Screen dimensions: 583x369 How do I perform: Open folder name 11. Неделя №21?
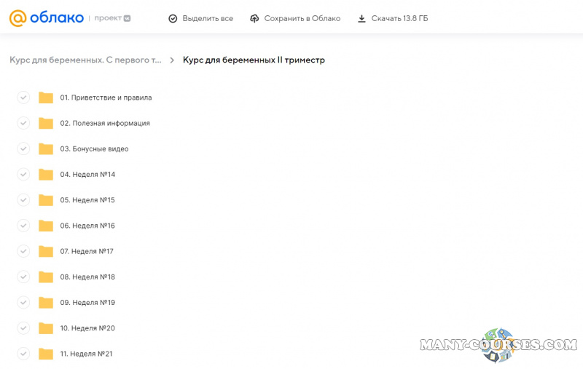point(86,354)
